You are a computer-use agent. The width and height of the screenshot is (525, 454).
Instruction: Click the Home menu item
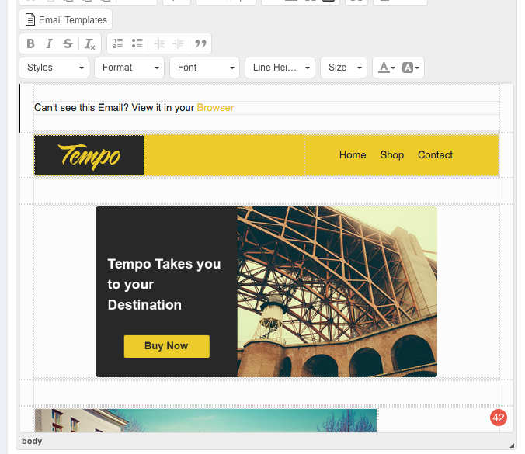(353, 155)
